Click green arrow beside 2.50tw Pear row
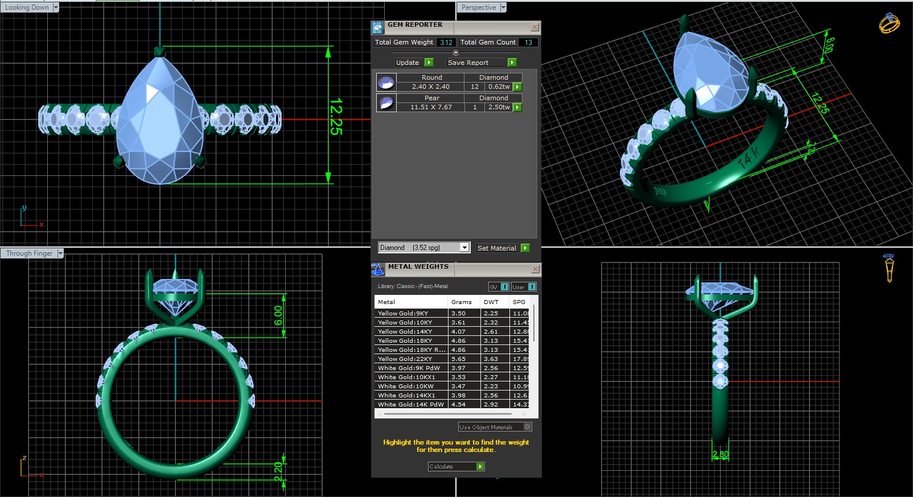This screenshot has height=497, width=913. (517, 108)
